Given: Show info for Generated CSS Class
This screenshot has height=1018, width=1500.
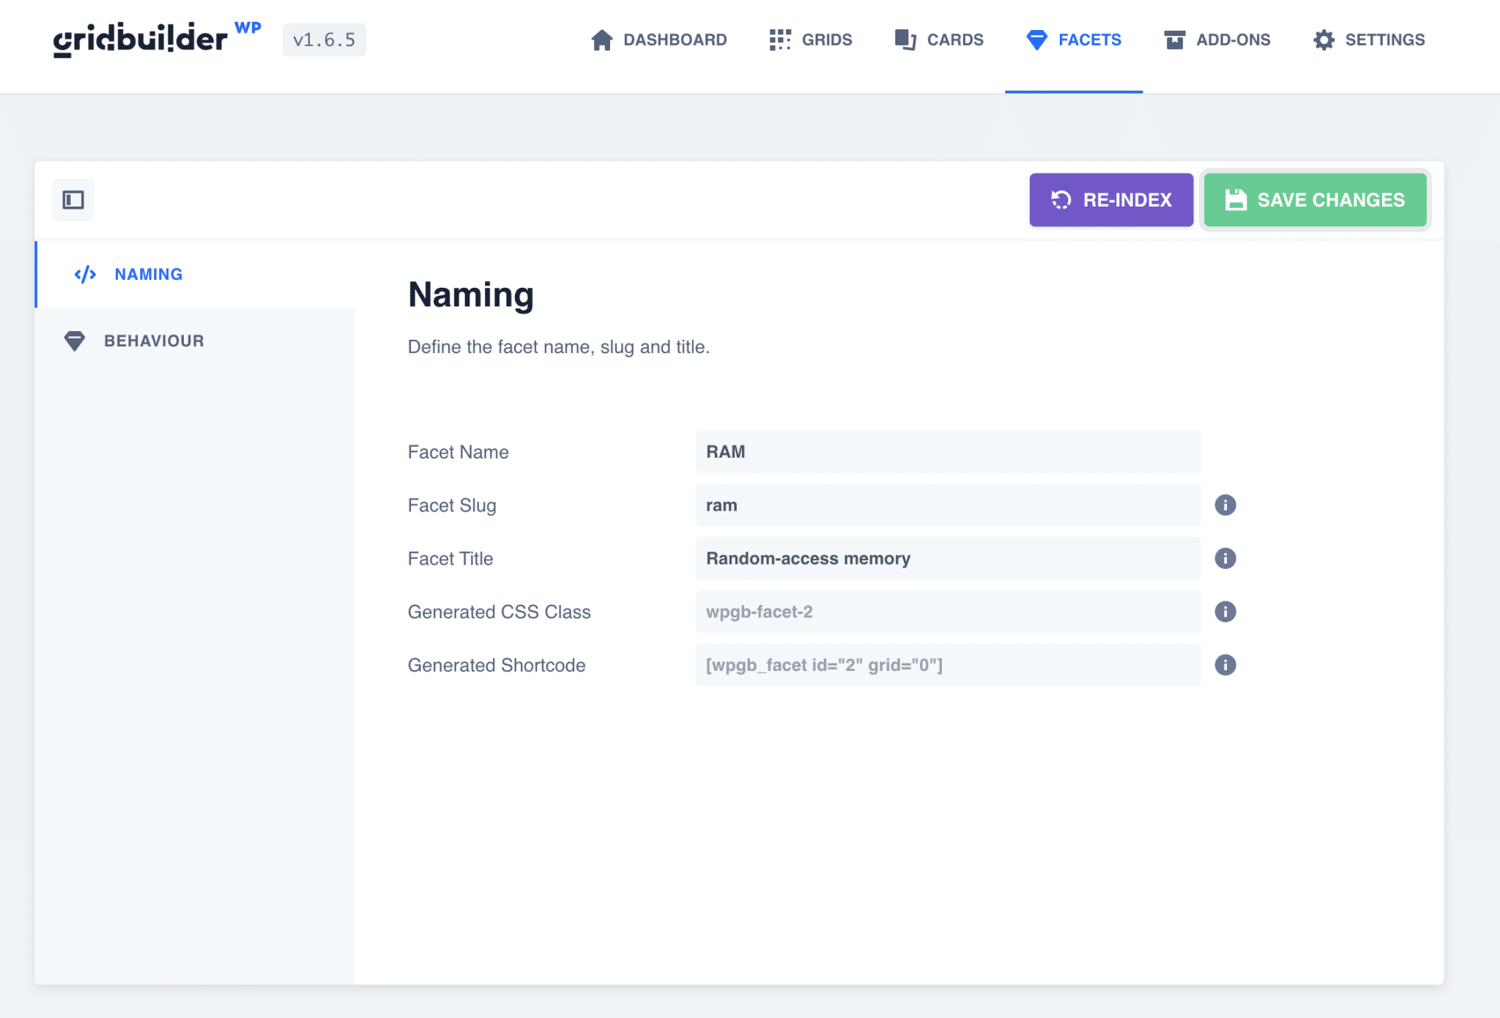Looking at the screenshot, I should click(1225, 612).
